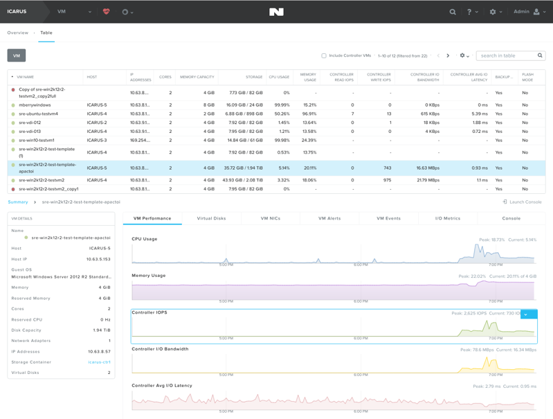
Task: Click the CPU Usage chart
Action: (x=334, y=254)
